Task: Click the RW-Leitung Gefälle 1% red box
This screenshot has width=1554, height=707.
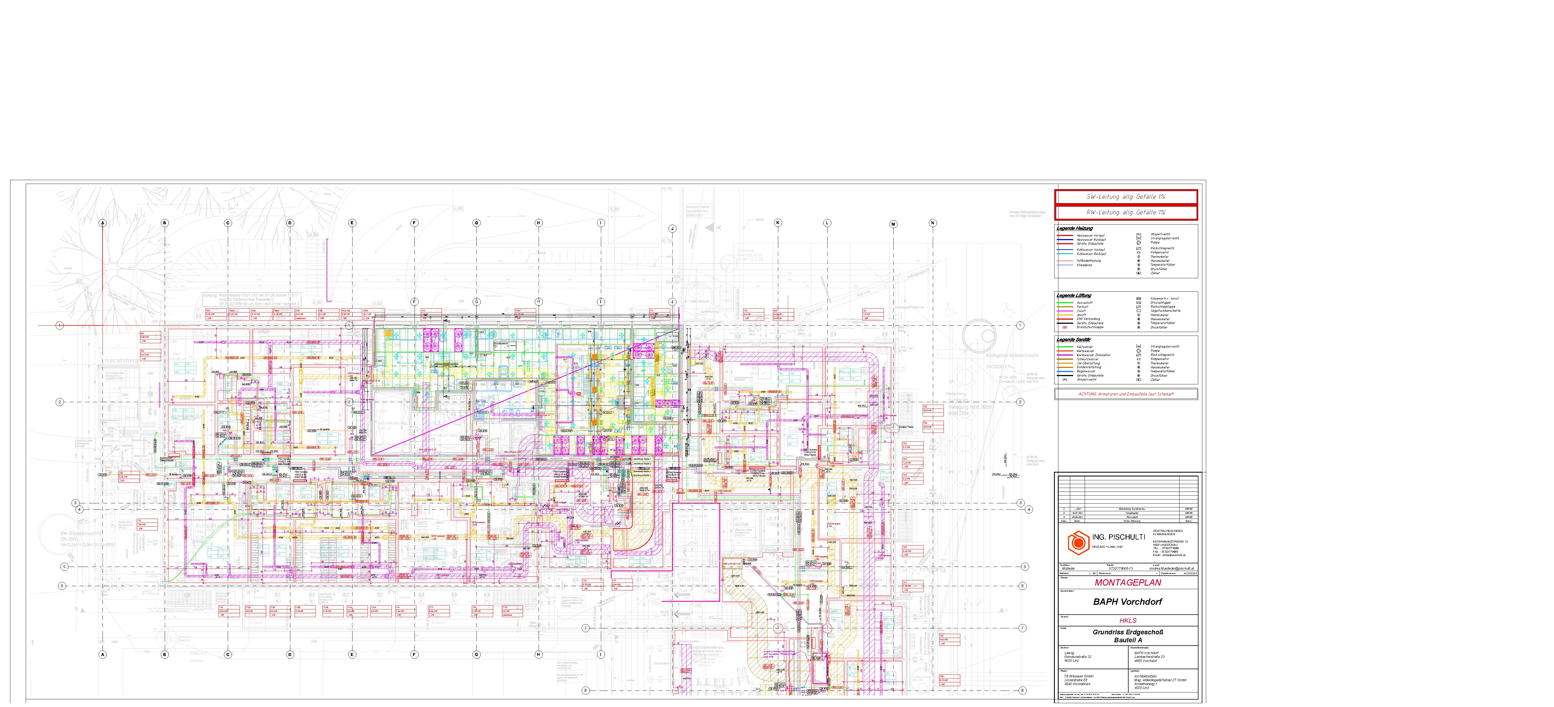Action: (1126, 212)
